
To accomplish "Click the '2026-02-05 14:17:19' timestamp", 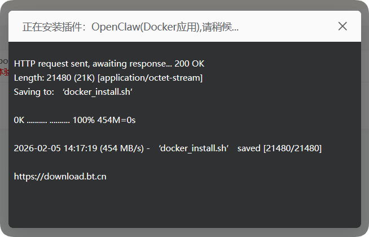I will 55,148.
